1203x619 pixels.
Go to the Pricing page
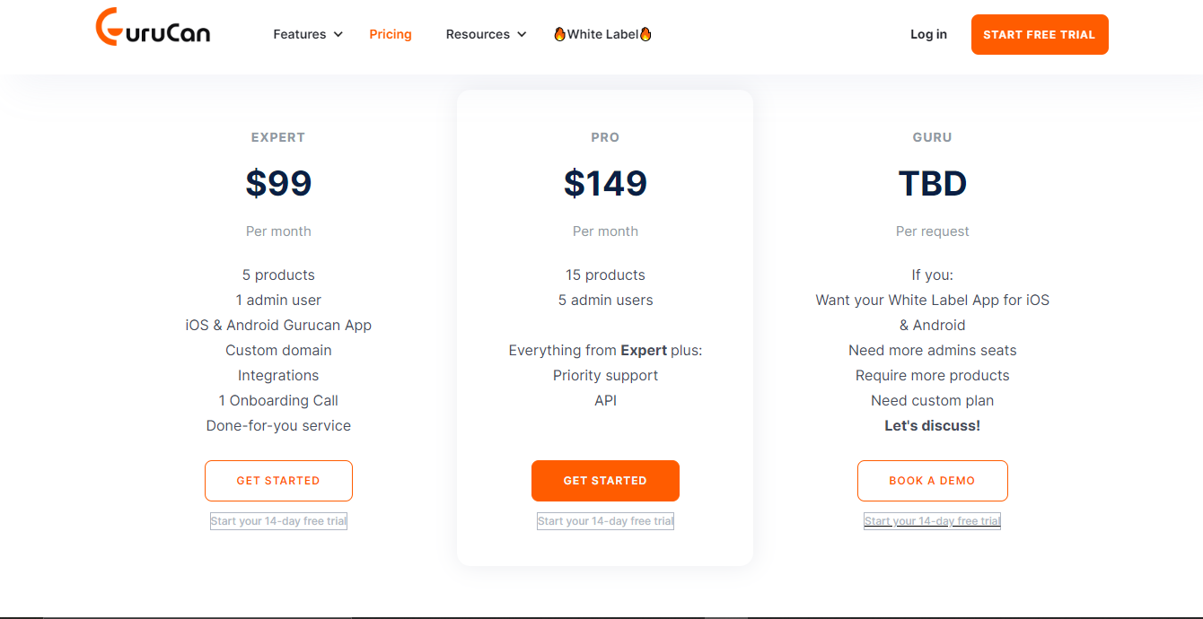(x=391, y=34)
